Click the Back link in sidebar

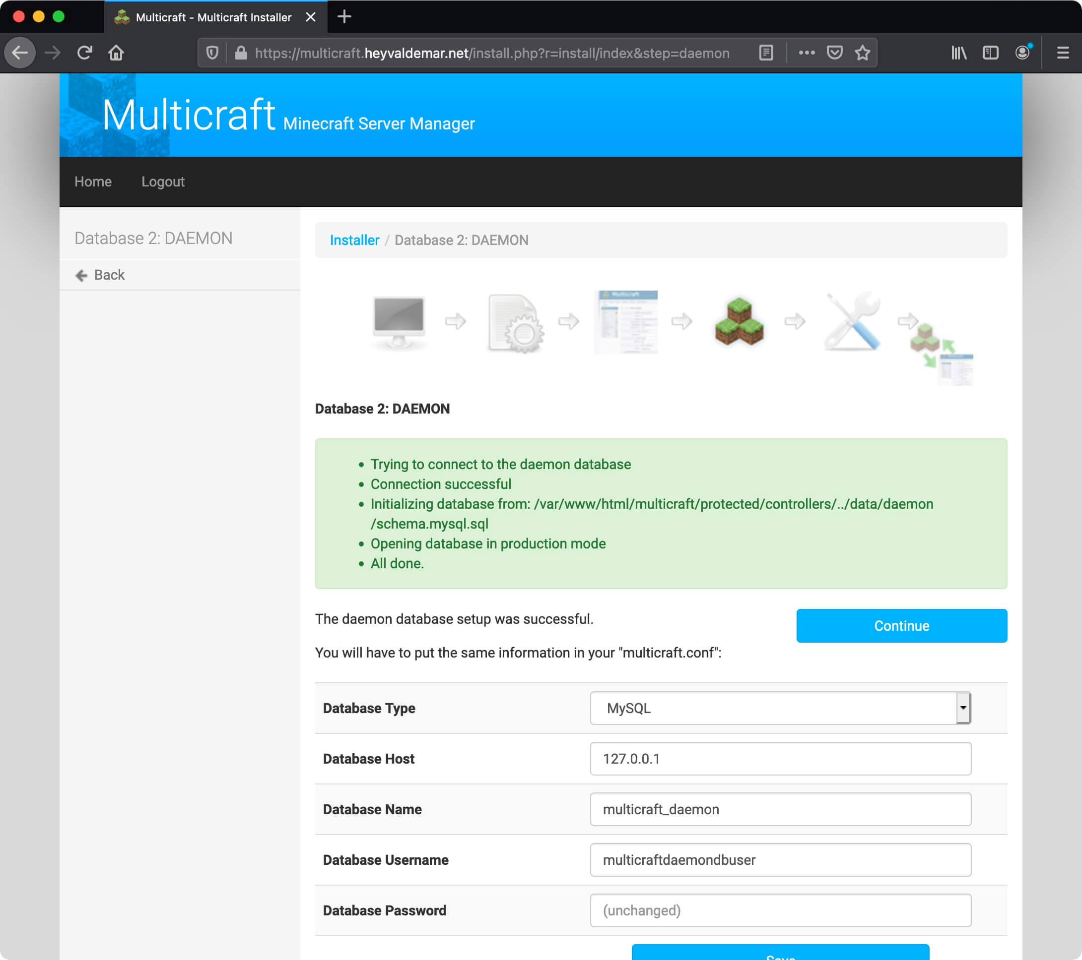click(x=108, y=274)
